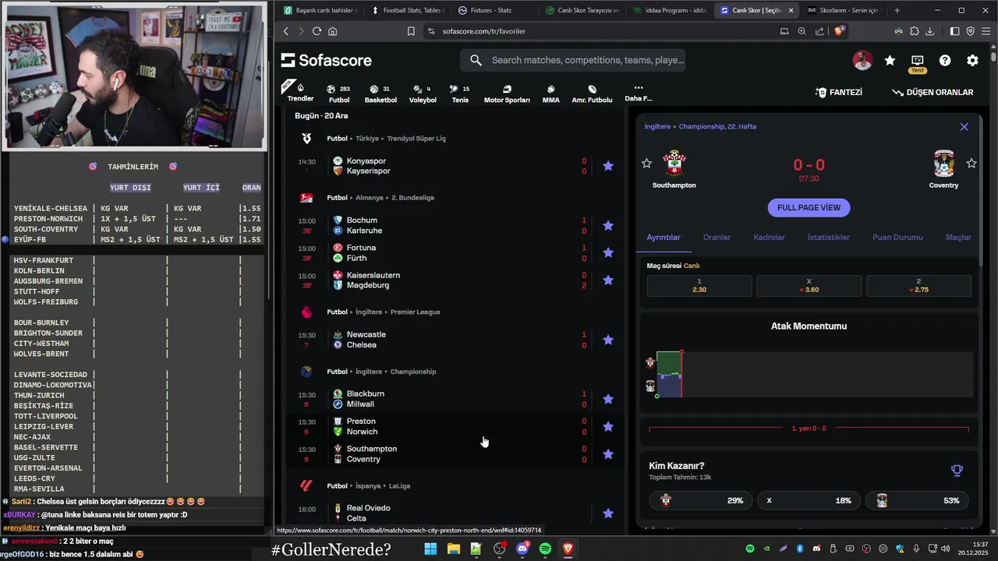998x561 pixels.
Task: Switch to the Puan Durumu tab
Action: 897,238
